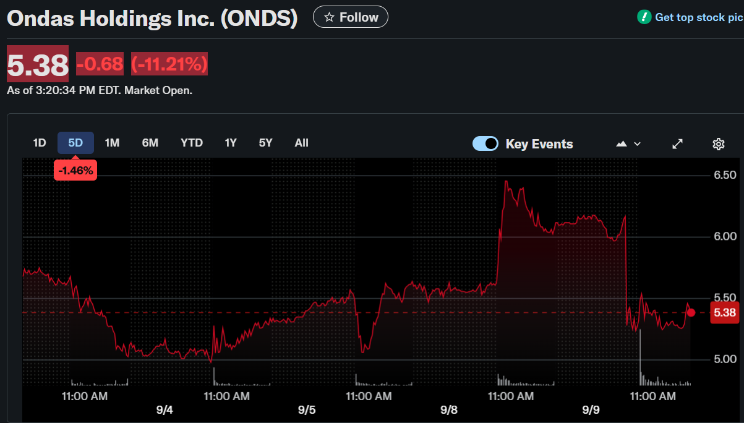Click the 5.38 current price chart label
Image resolution: width=744 pixels, height=423 pixels.
click(725, 313)
